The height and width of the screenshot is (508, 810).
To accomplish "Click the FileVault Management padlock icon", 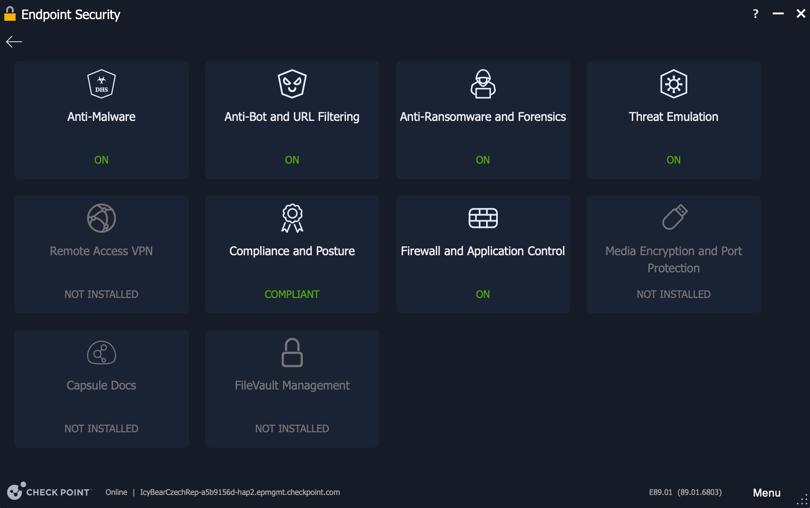I will (292, 353).
